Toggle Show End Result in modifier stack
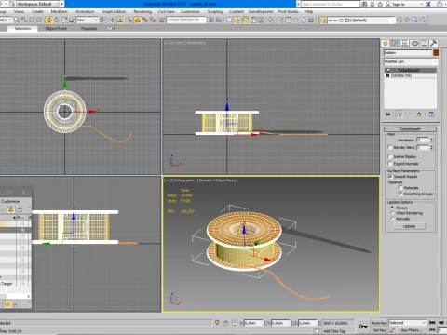Screen dimensions: 447x335 (x=400, y=114)
